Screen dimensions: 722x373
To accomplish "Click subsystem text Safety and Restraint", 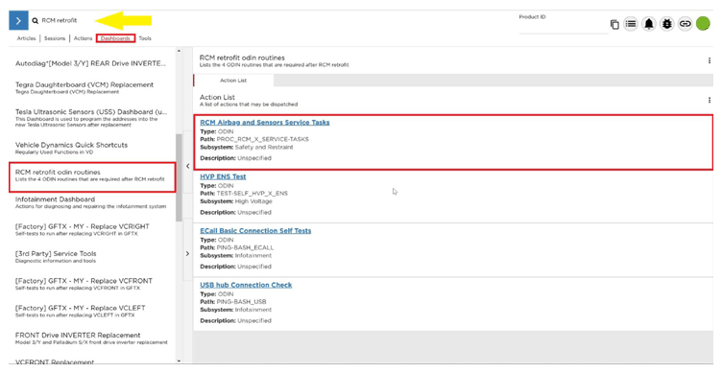I will pyautogui.click(x=264, y=148).
